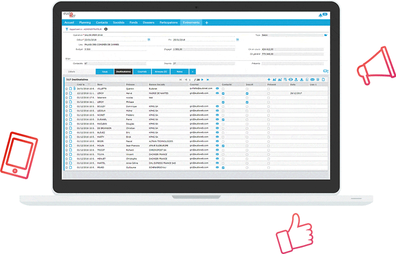This screenshot has width=396, height=254.
Task: Open the calendar picker for Début date
Action: [x=149, y=40]
